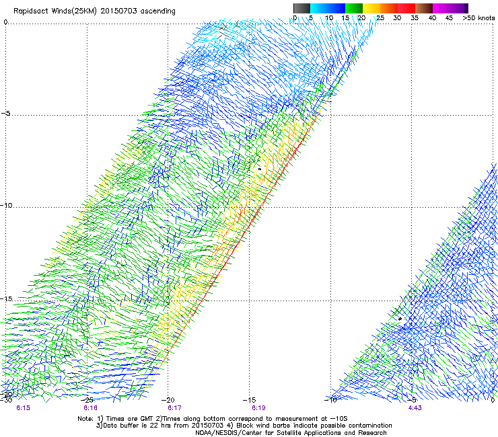Screen dimensions: 498x437
Task: Click the magenta 40-45 knots legend color
Action: 441,8
